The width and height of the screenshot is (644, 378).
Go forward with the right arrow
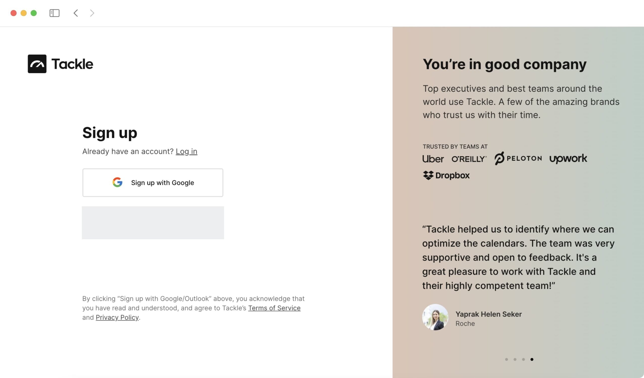(92, 13)
